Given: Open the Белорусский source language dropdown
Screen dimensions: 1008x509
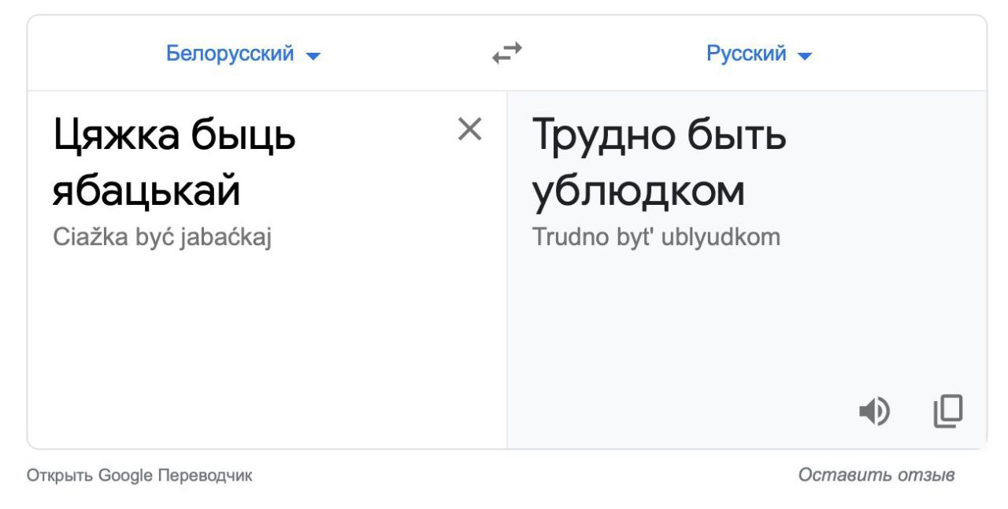Looking at the screenshot, I should pyautogui.click(x=243, y=54).
